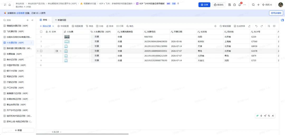The image size is (285, 135).
Task: Open the 排序 sort tool
Action: click(x=110, y=26)
